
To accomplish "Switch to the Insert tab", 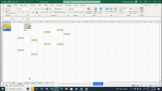I will click(x=15, y=5).
